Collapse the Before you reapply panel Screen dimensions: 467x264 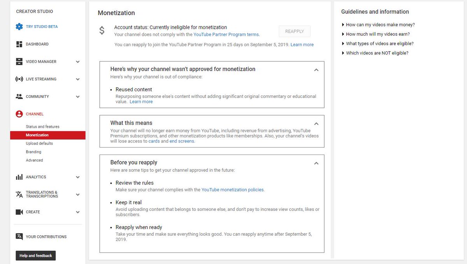pyautogui.click(x=316, y=163)
